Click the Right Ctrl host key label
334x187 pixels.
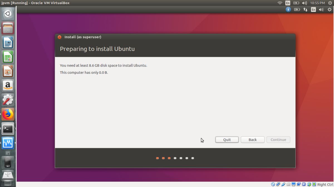coord(325,185)
